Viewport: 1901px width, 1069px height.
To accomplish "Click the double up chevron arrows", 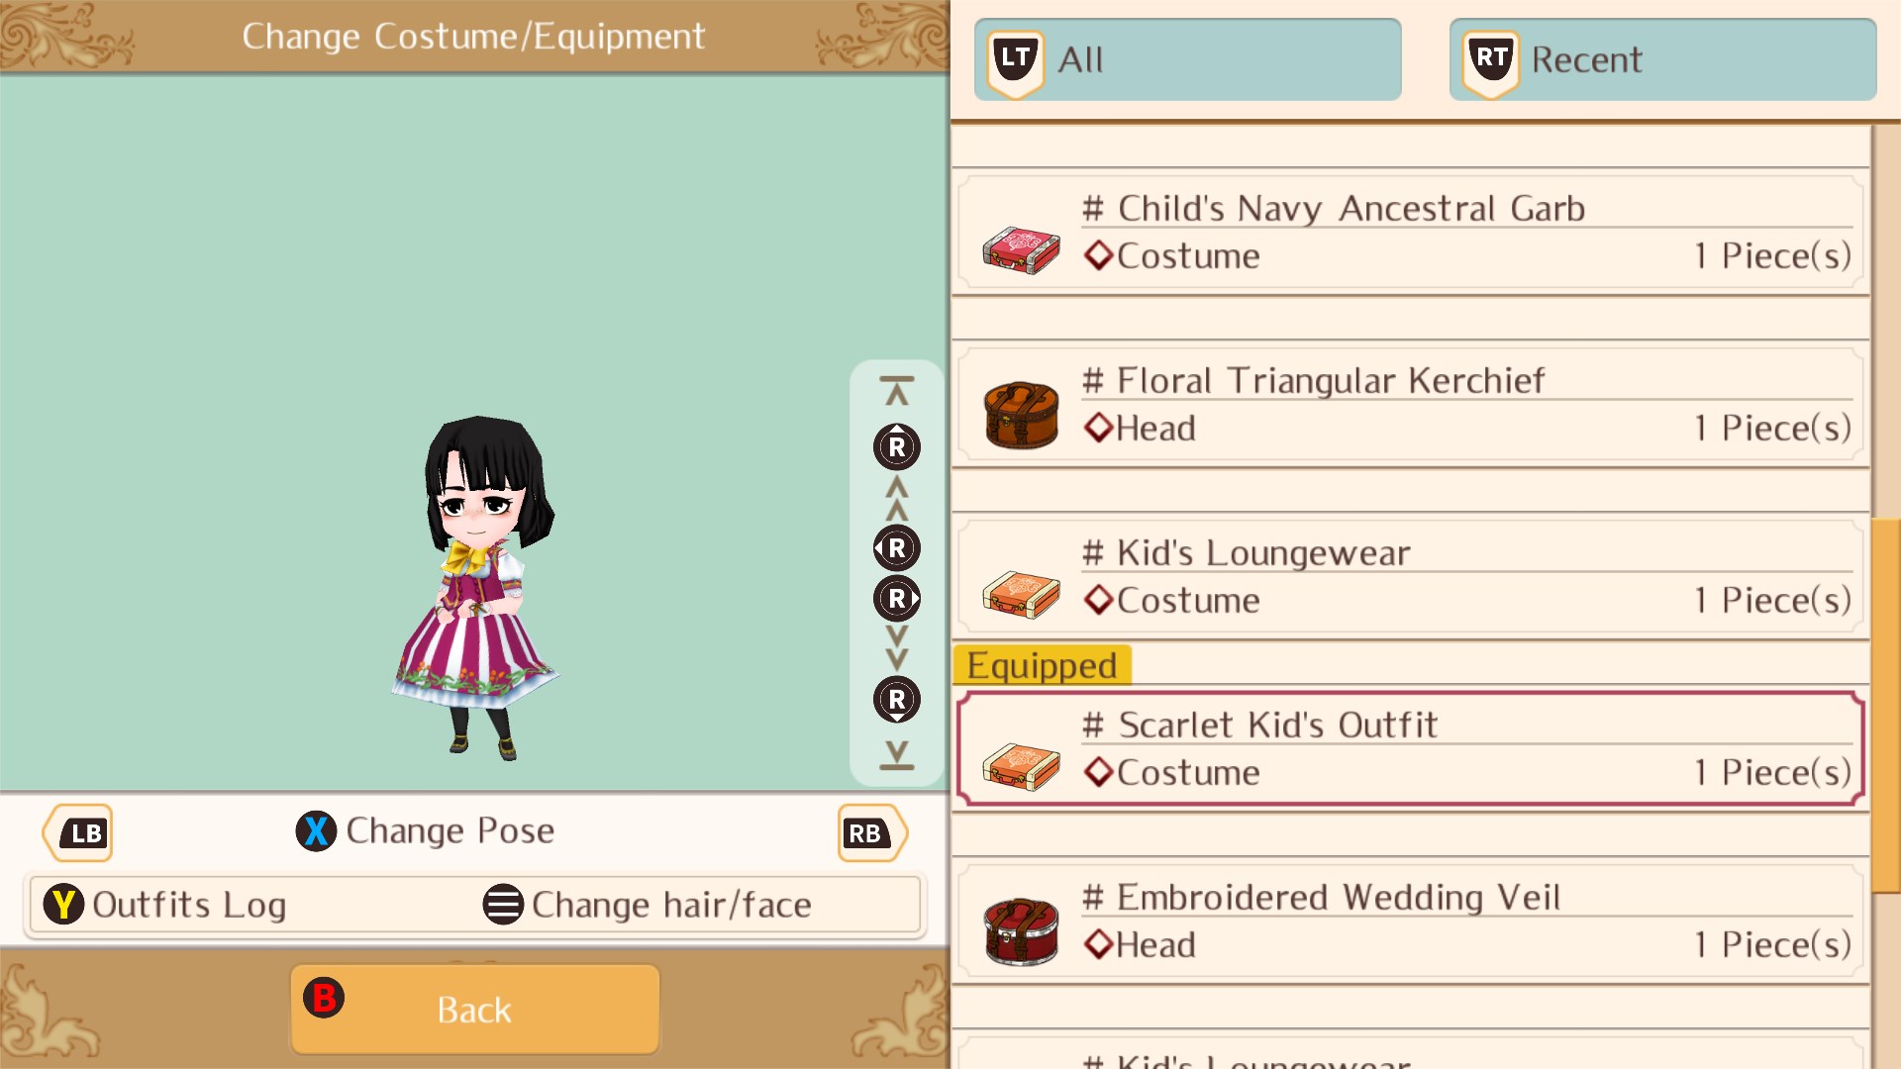I will click(897, 498).
